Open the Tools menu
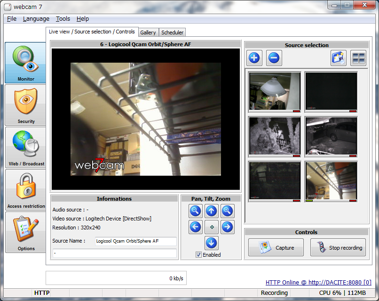 [63, 19]
